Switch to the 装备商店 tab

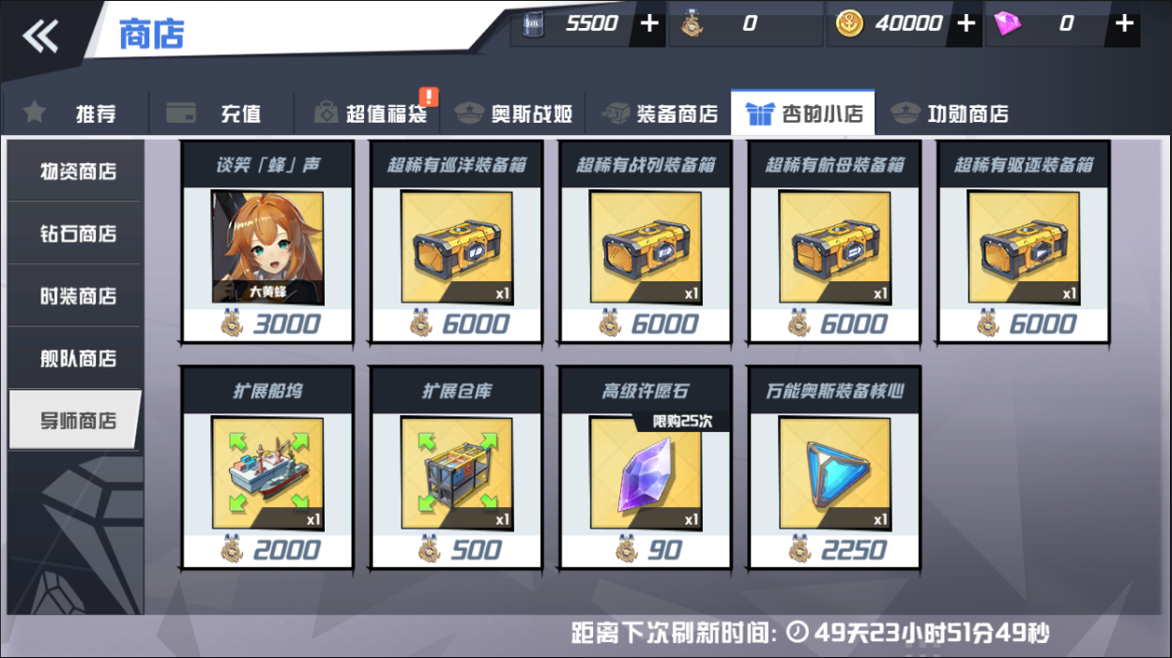coord(660,113)
